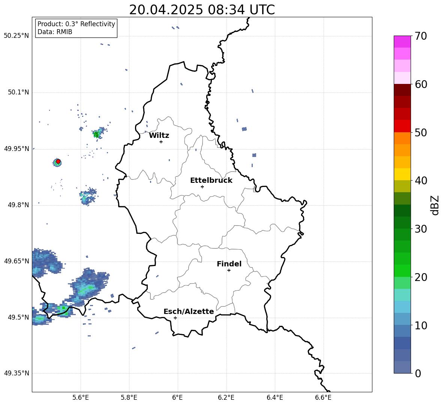Click the 'Data: RMIB' label
444x405 pixels.
pyautogui.click(x=55, y=32)
